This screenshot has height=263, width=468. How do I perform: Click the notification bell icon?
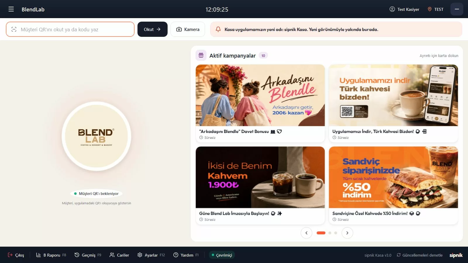(x=218, y=29)
